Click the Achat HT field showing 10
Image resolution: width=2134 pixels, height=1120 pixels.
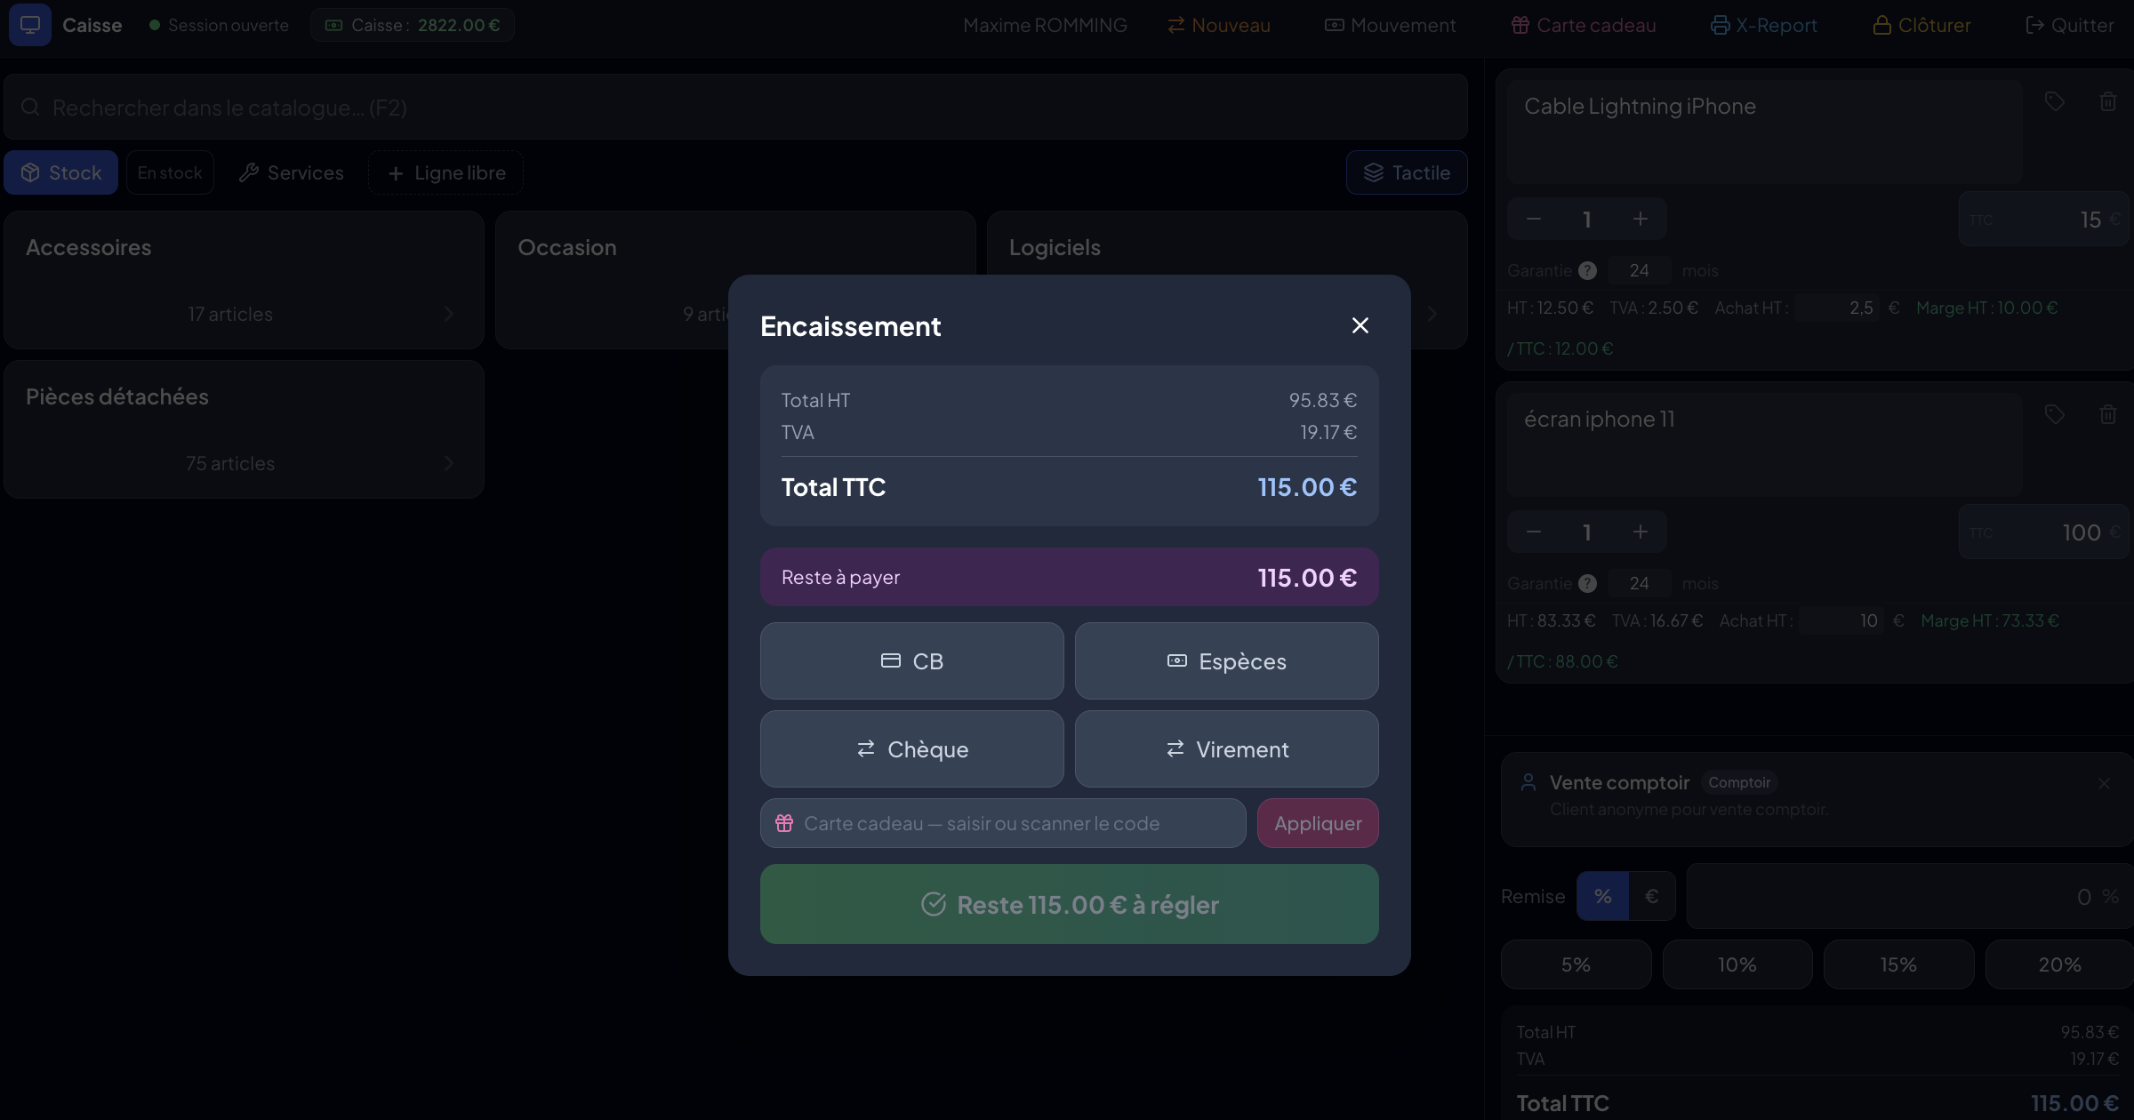[x=1841, y=620]
